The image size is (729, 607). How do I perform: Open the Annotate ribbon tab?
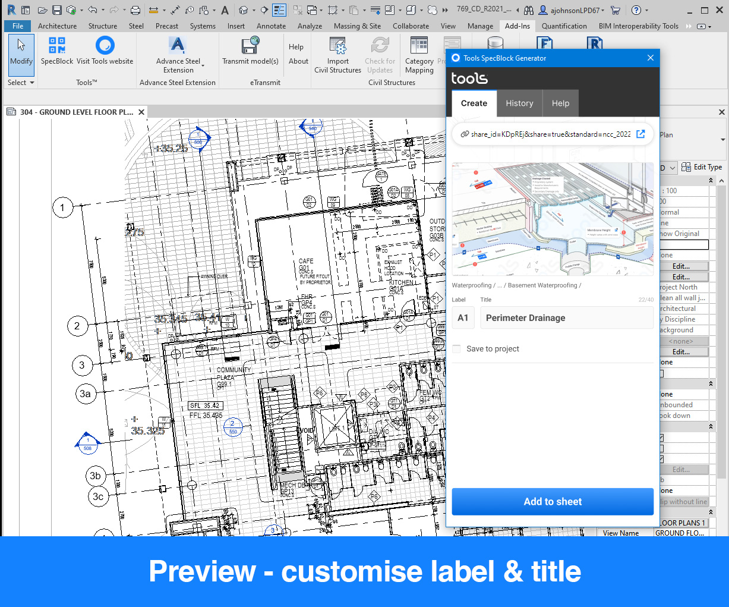coord(271,26)
